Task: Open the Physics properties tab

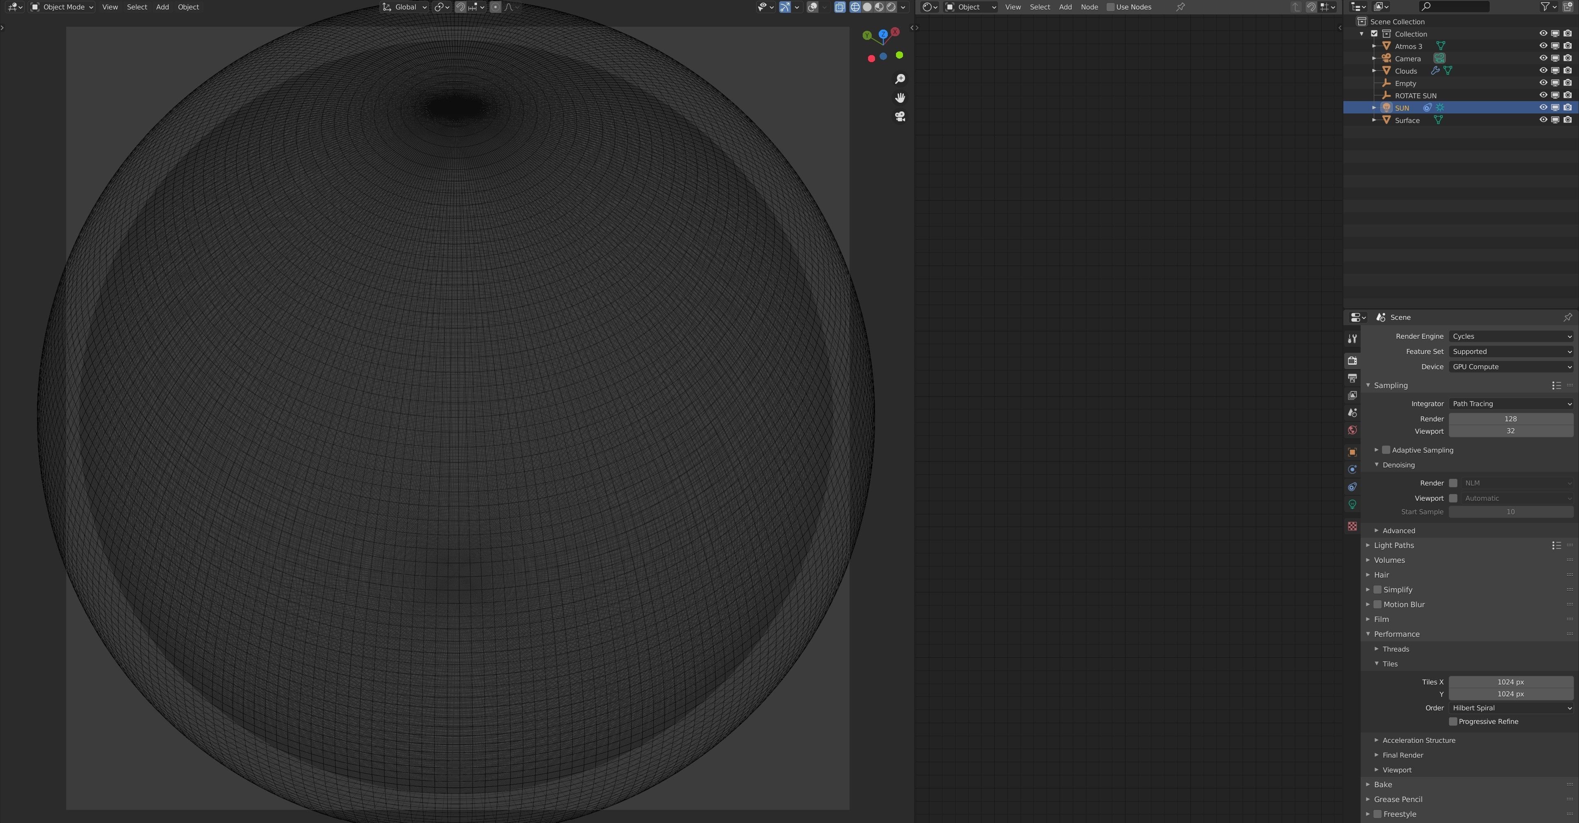Action: 1352,469
